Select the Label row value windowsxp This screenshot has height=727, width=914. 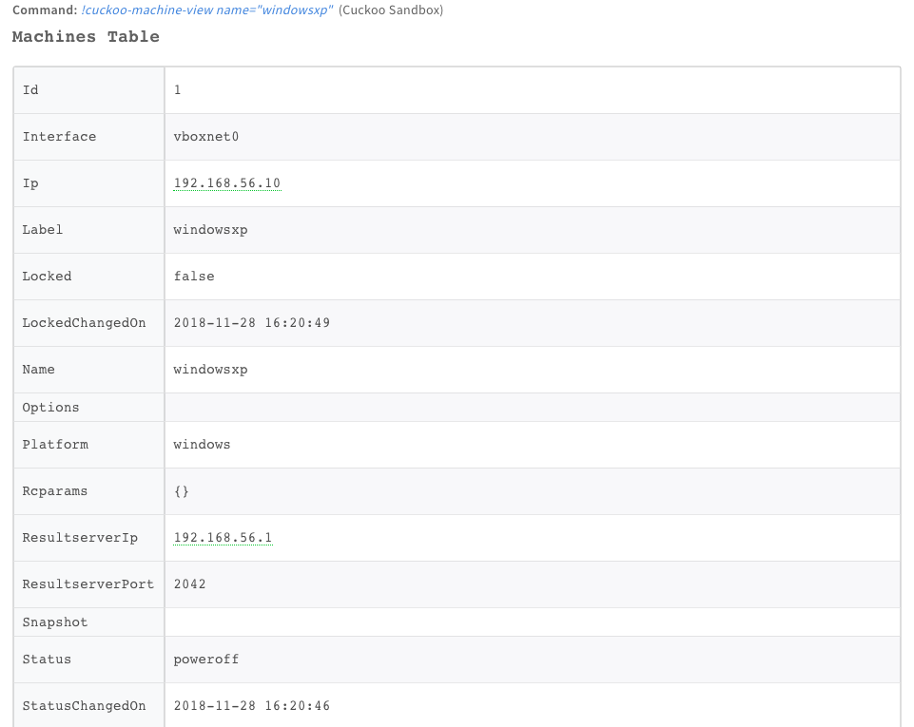tap(210, 230)
